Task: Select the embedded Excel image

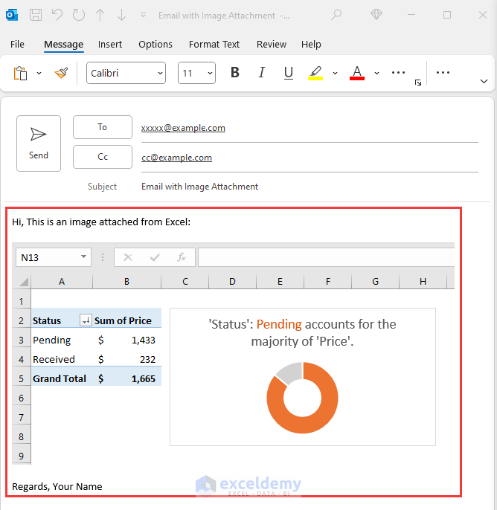Action: 233,353
